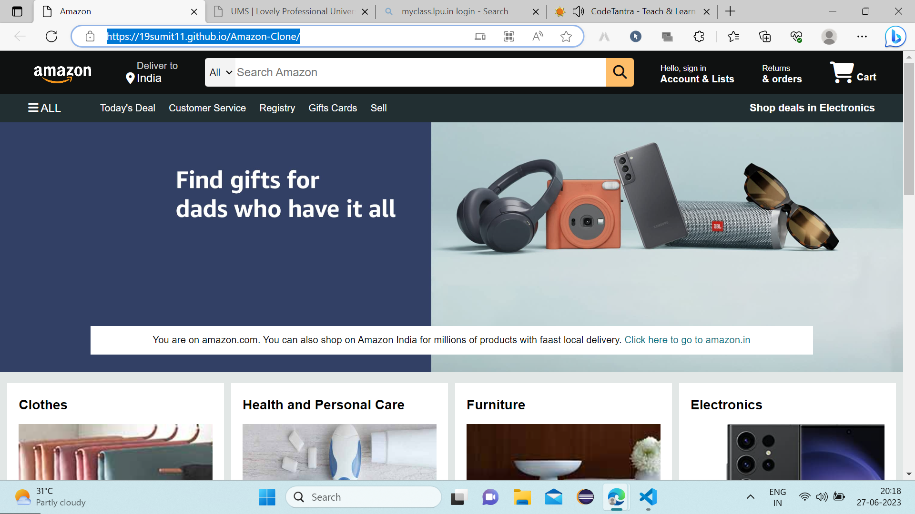Viewport: 915px width, 514px height.
Task: Open Today's Deal menu item
Action: tap(128, 108)
